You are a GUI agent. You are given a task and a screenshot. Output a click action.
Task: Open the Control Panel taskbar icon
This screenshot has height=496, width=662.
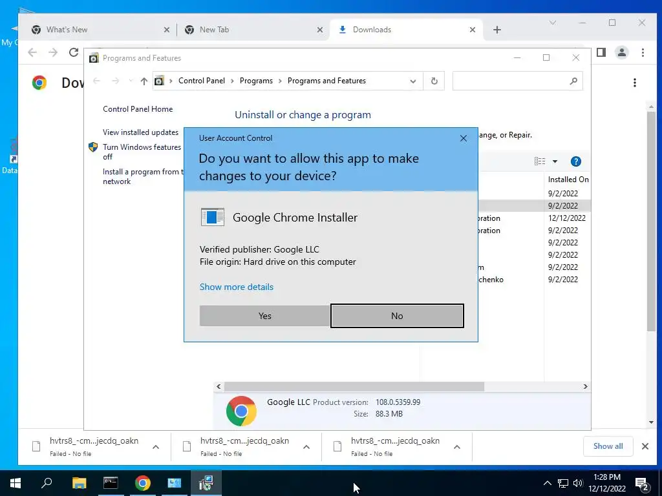click(175, 483)
